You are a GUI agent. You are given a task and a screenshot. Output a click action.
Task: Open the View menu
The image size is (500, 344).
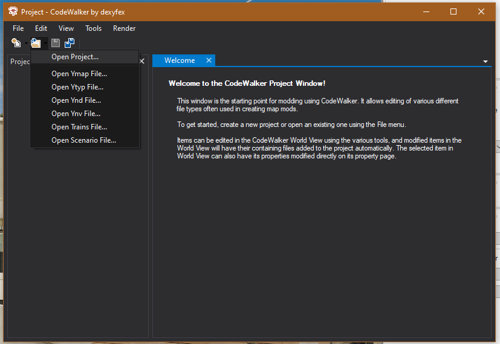point(66,28)
